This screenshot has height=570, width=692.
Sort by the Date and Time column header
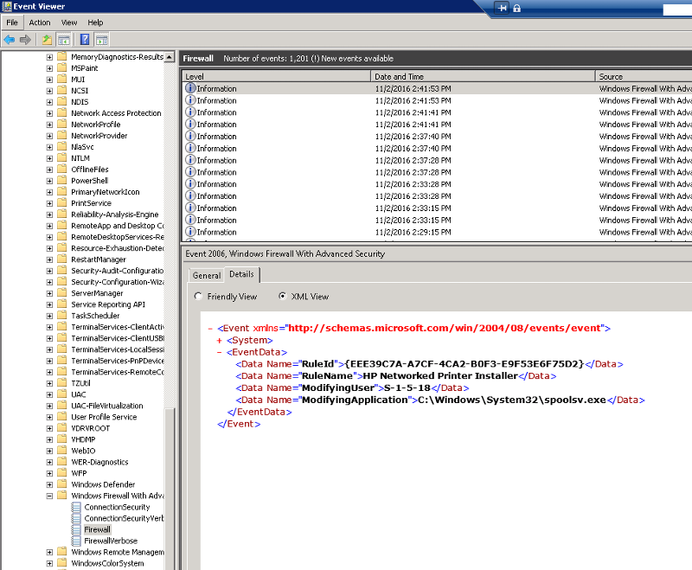click(483, 76)
